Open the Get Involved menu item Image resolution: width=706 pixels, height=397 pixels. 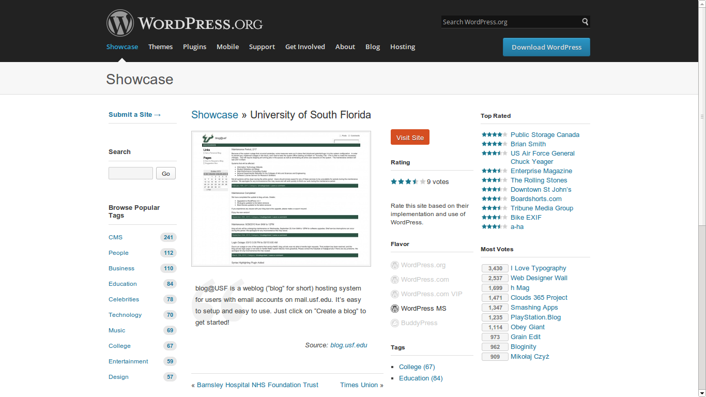tap(305, 47)
